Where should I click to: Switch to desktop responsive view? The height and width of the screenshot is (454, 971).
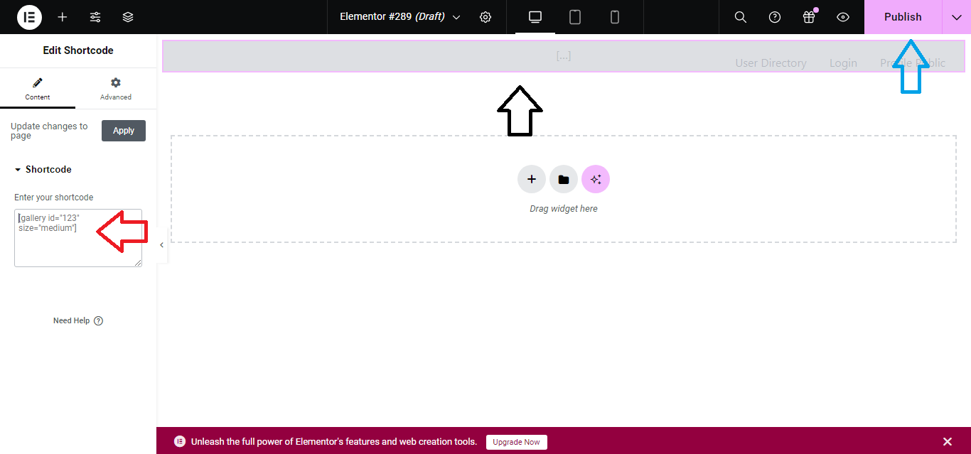click(535, 17)
